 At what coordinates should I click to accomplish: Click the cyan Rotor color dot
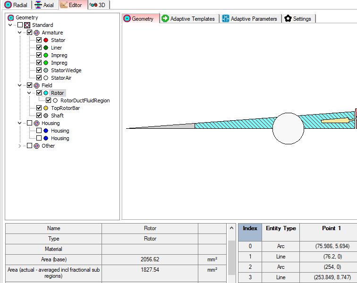(x=46, y=93)
